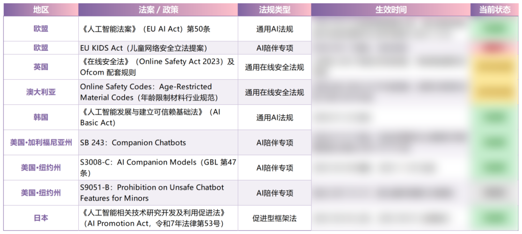Click the Online Safety Act 2023 policy cell
This screenshot has width=522, height=234.
pyautogui.click(x=158, y=67)
